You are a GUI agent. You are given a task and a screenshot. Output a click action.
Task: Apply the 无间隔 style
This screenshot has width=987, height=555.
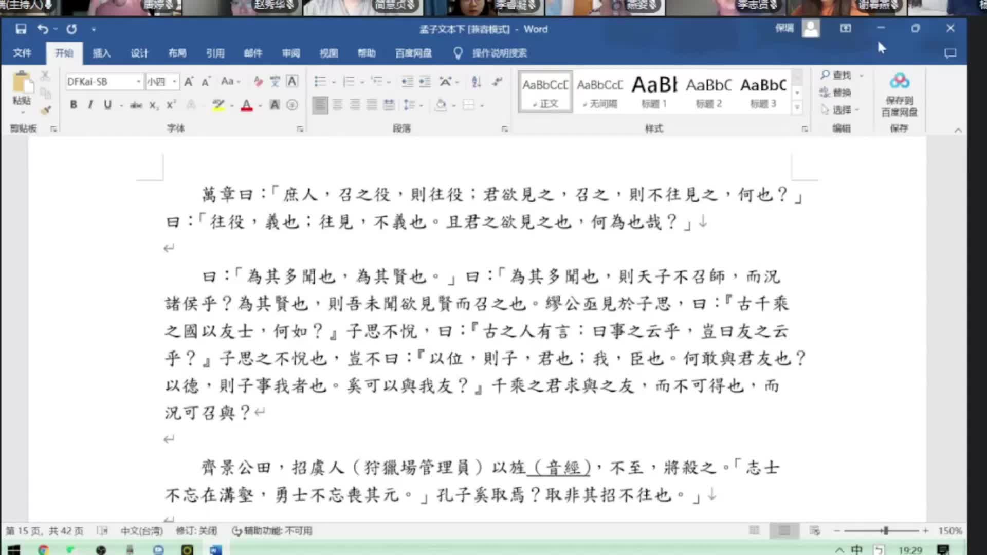[600, 92]
